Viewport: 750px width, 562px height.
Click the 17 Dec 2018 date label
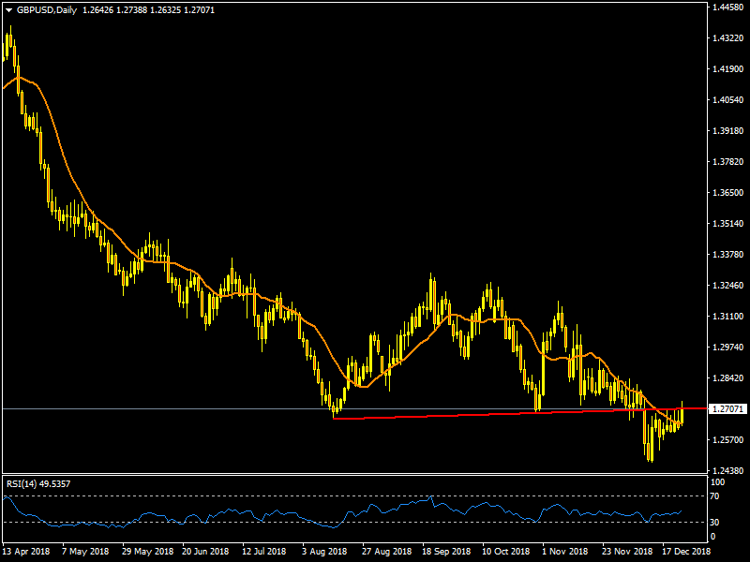[685, 553]
